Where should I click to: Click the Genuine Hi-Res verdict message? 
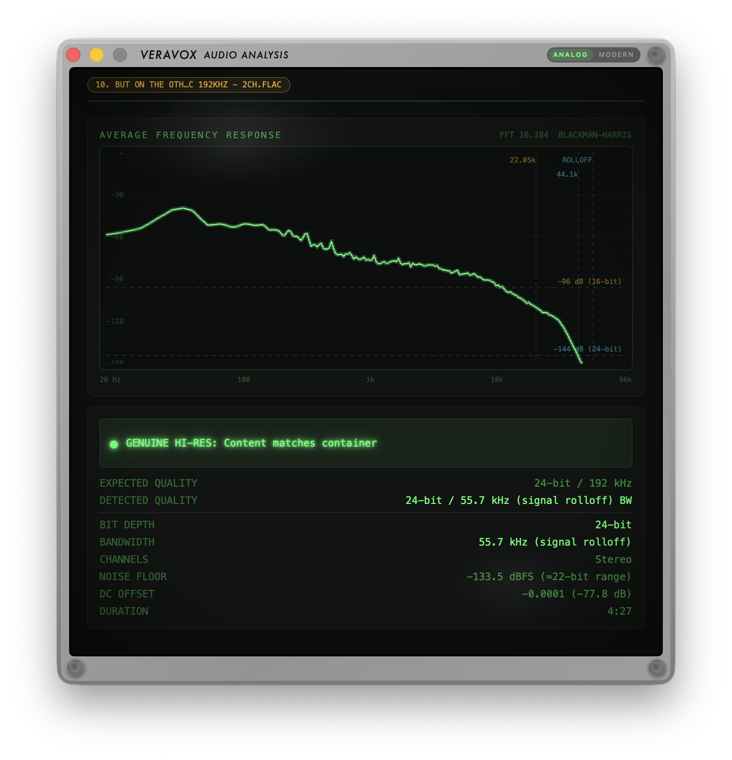coord(251,443)
